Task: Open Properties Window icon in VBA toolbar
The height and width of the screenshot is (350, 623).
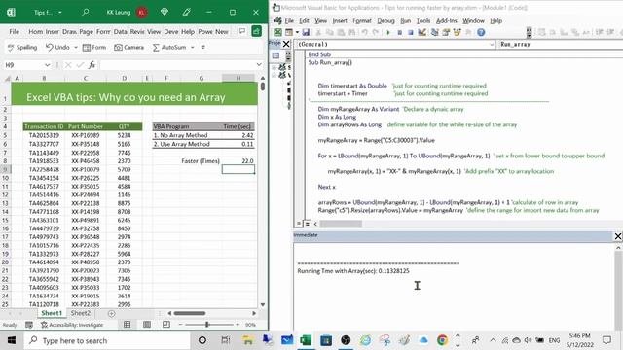Action: pos(446,32)
